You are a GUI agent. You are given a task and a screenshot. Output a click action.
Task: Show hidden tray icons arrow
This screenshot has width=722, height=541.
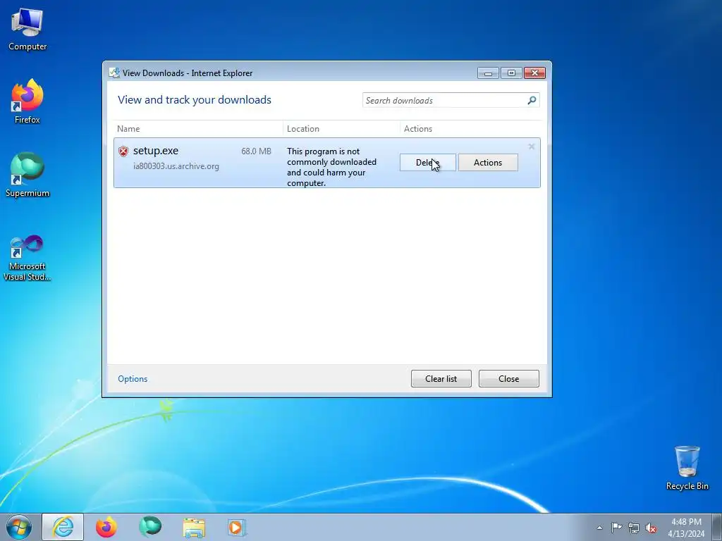point(599,528)
